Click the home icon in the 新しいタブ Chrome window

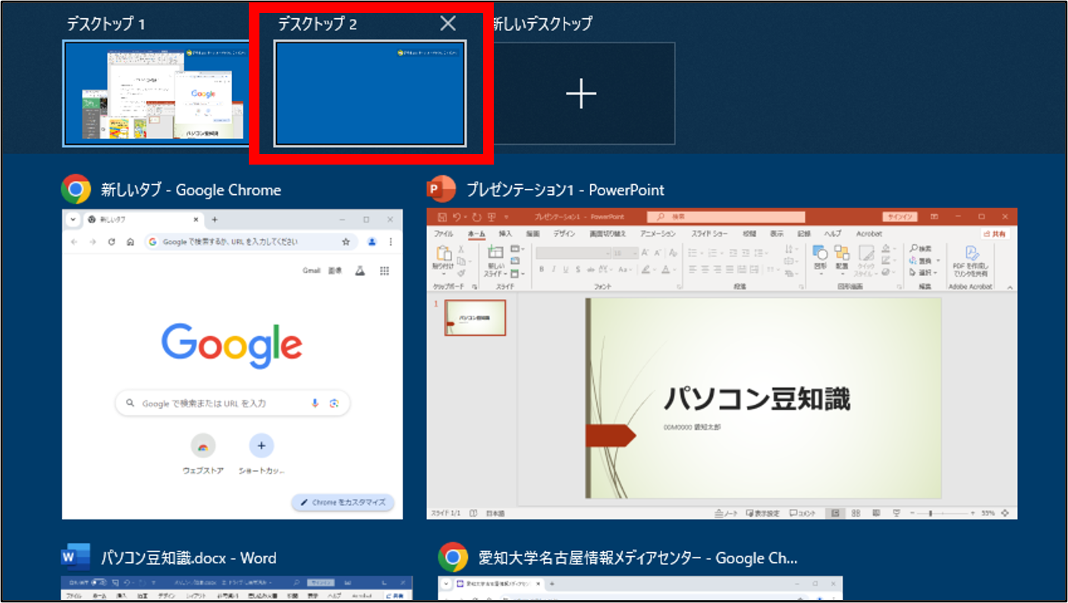tap(130, 242)
